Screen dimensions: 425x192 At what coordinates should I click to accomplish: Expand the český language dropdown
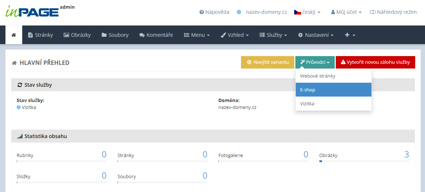[307, 12]
